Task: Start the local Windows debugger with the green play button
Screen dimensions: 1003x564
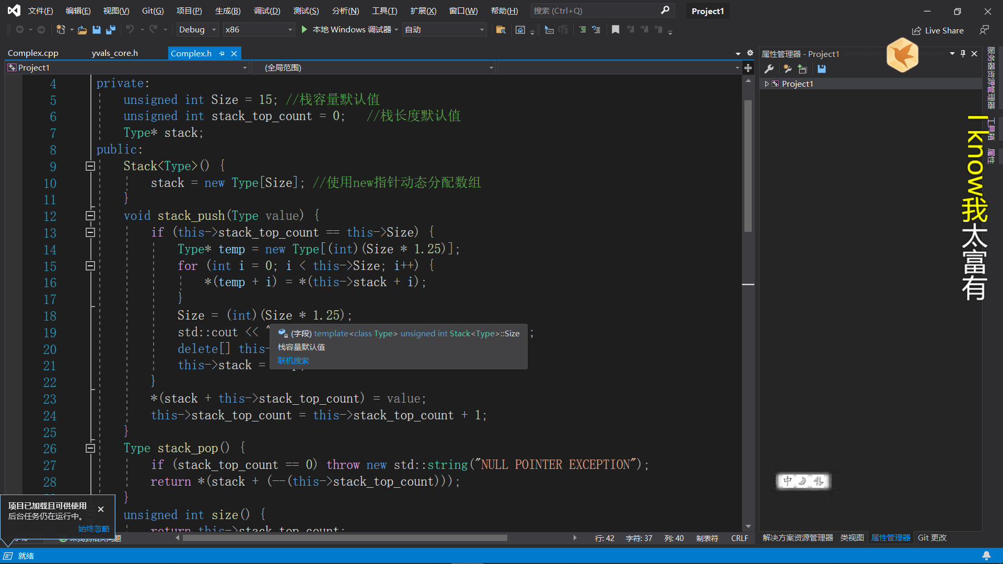Action: pyautogui.click(x=305, y=30)
